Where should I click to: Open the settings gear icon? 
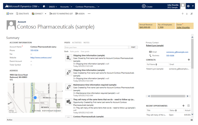(188, 6)
